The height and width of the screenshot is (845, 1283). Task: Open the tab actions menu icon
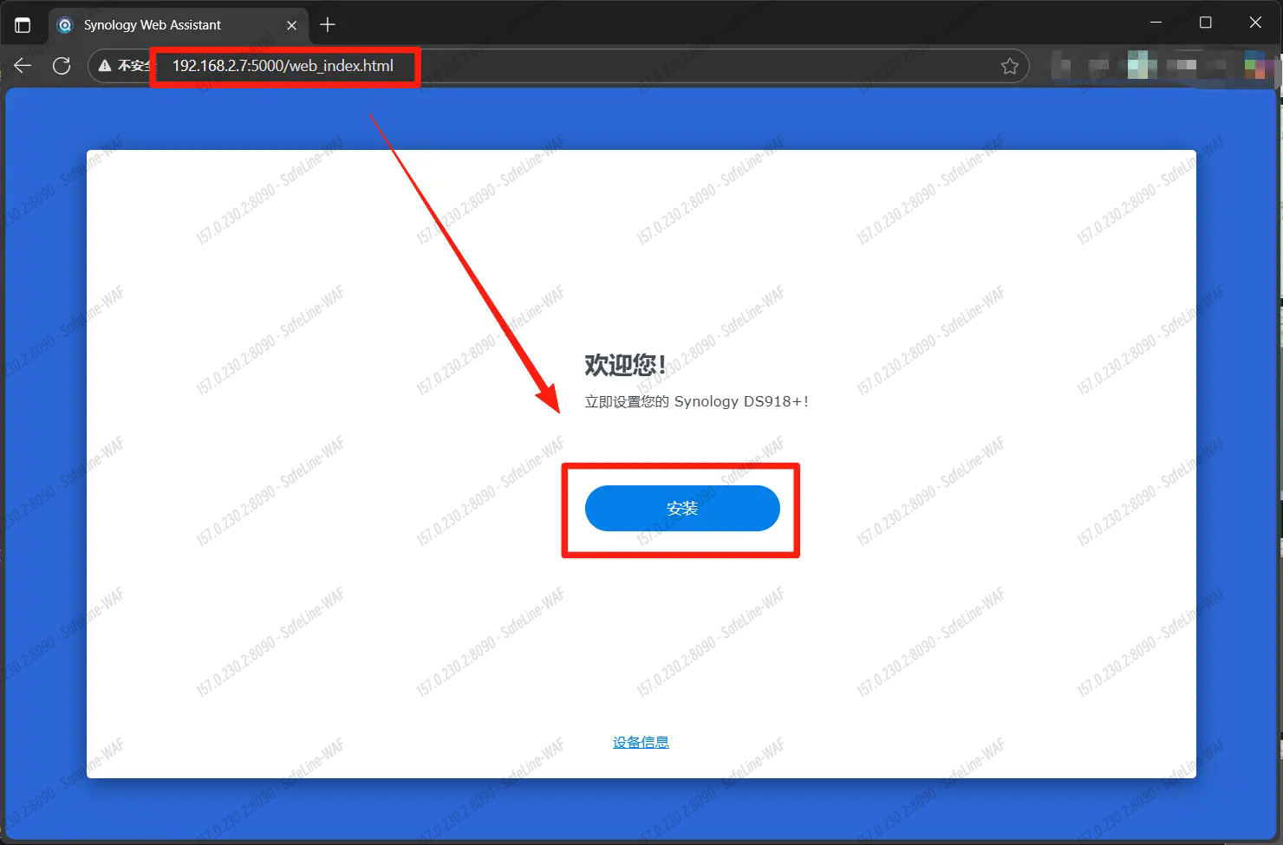coord(23,25)
